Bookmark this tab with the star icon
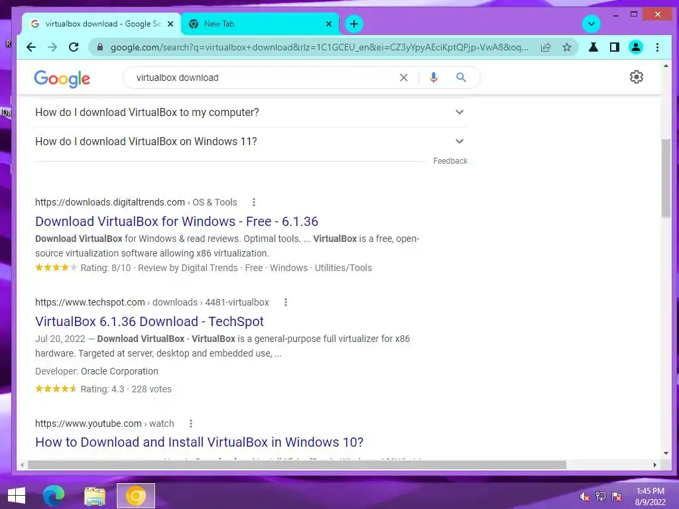This screenshot has width=679, height=509. 567,48
